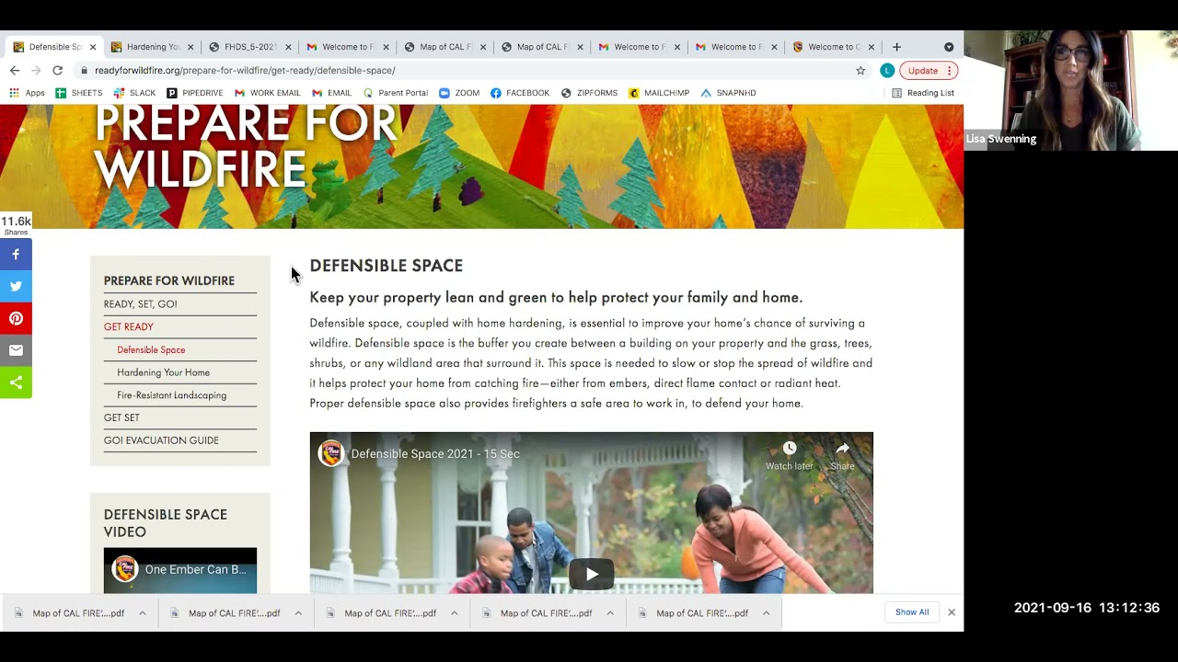Share page via Facebook sidebar icon
1178x662 pixels.
[x=16, y=255]
